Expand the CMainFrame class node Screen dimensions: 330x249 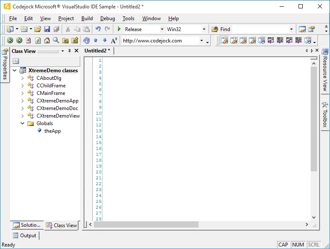click(x=23, y=93)
